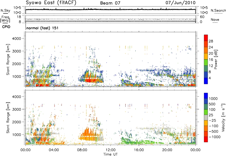Select the '08:00' time tick label

coord(82,150)
